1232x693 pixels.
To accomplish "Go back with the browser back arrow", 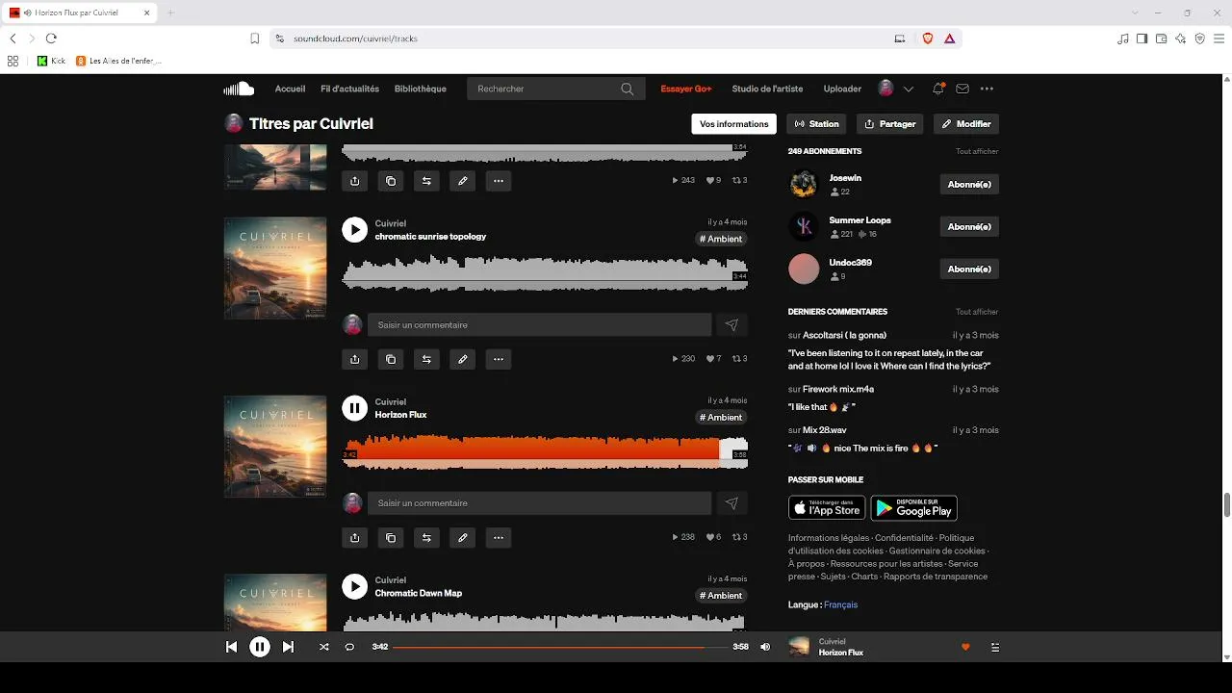I will tap(13, 38).
